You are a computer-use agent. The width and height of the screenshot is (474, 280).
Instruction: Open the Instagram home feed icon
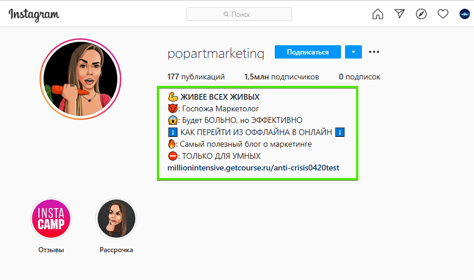[x=378, y=14]
